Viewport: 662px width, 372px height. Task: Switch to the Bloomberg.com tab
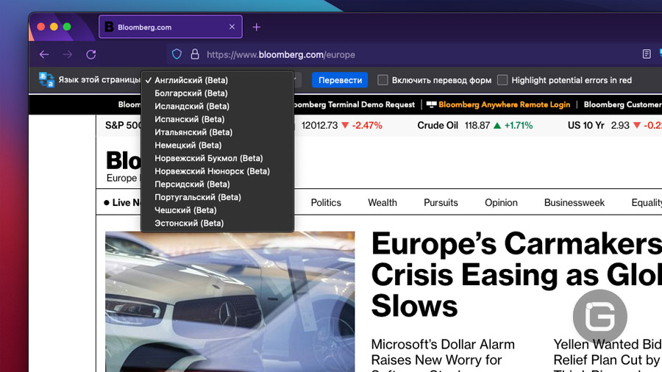[x=171, y=27]
